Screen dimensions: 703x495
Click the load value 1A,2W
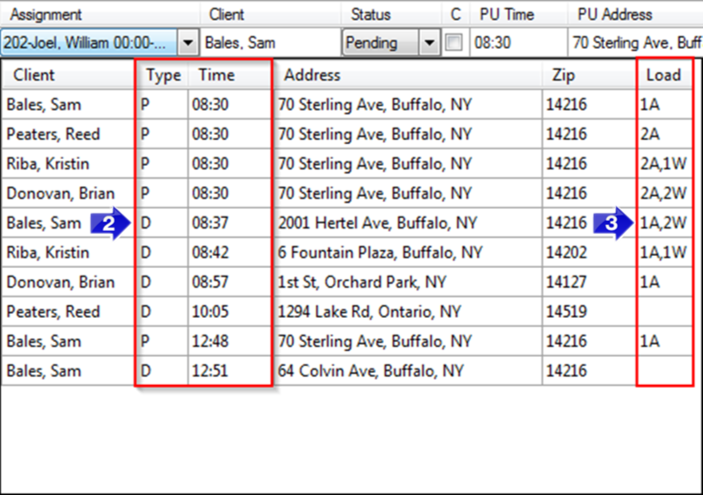(663, 223)
